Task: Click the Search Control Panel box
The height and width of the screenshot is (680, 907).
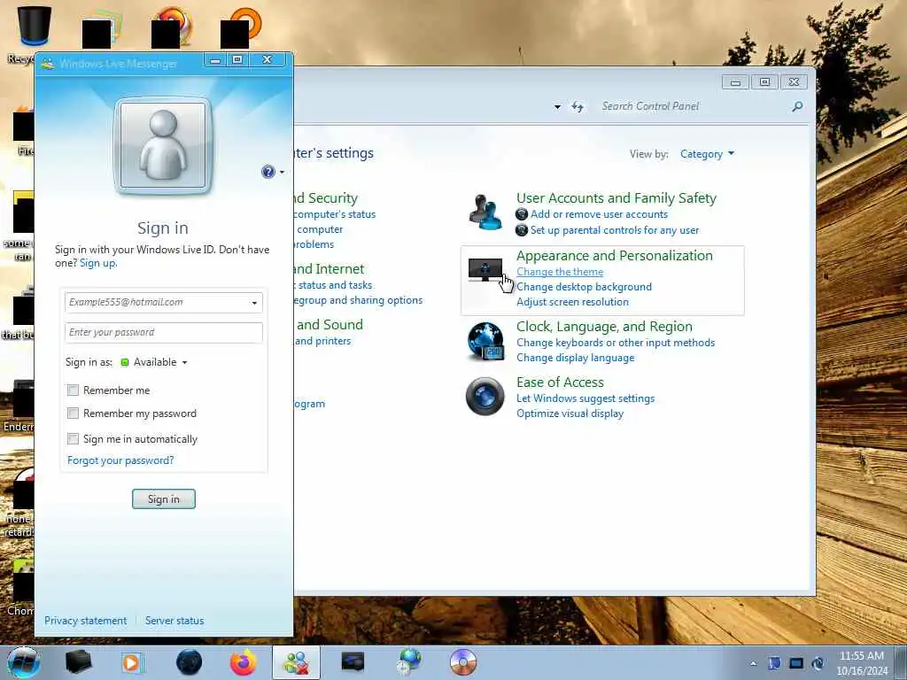Action: click(x=694, y=106)
